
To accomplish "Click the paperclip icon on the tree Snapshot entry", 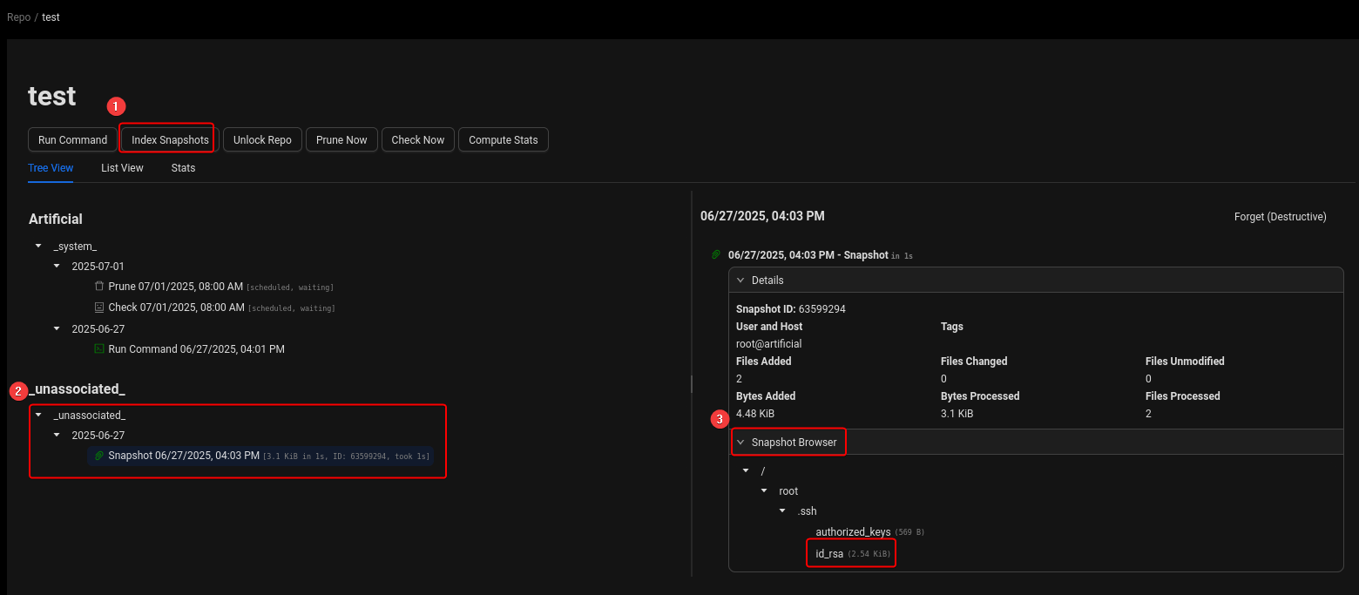I will (x=99, y=456).
